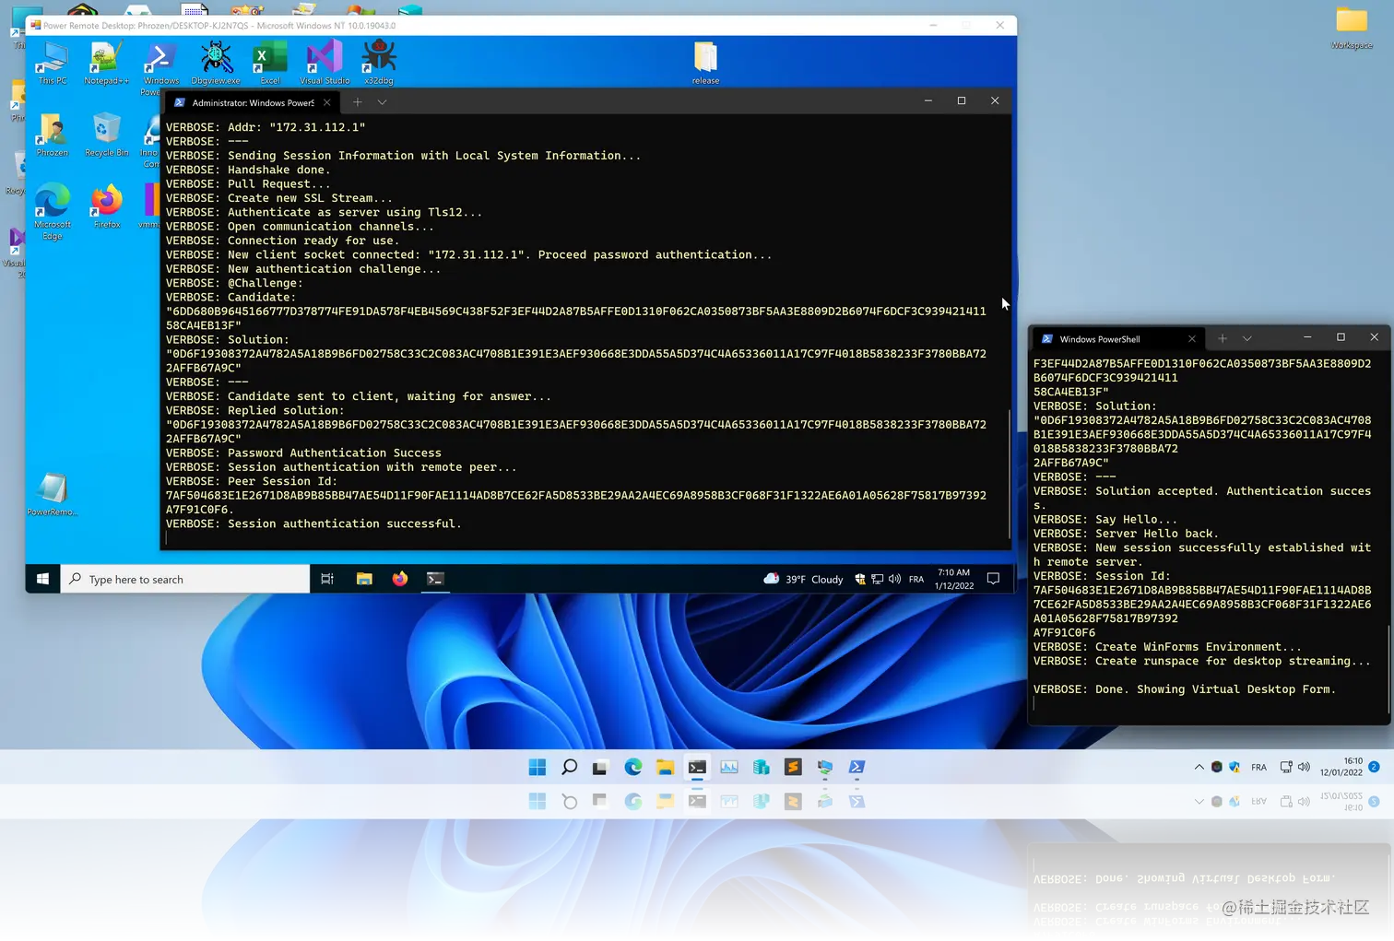Viewport: 1394px width, 941px height.
Task: Open the Firefox desktop shortcut
Action: pyautogui.click(x=107, y=206)
